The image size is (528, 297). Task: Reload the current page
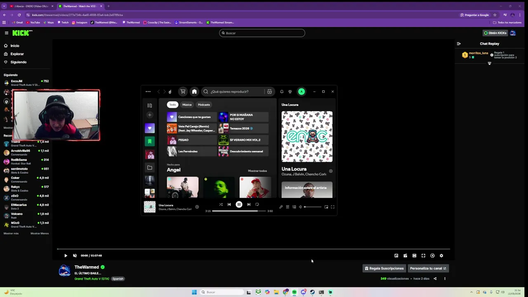[x=19, y=15]
